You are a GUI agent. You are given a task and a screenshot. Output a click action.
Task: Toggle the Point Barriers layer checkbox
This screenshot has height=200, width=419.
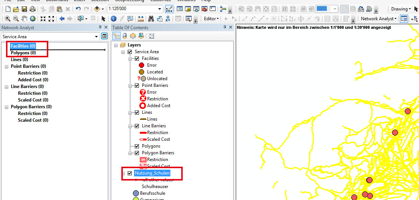pos(137,85)
